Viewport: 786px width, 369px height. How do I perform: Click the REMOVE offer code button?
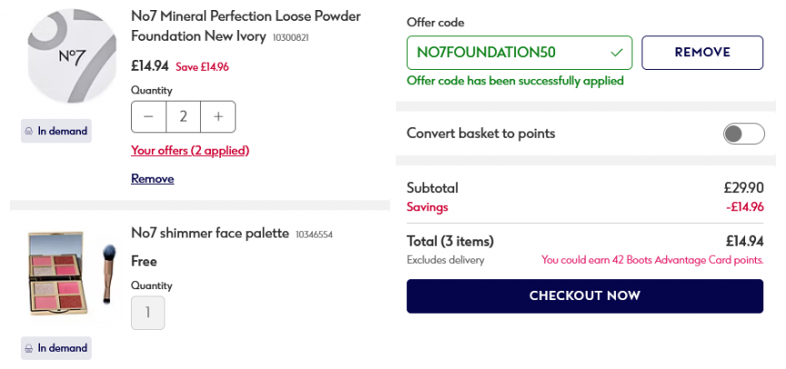point(702,53)
